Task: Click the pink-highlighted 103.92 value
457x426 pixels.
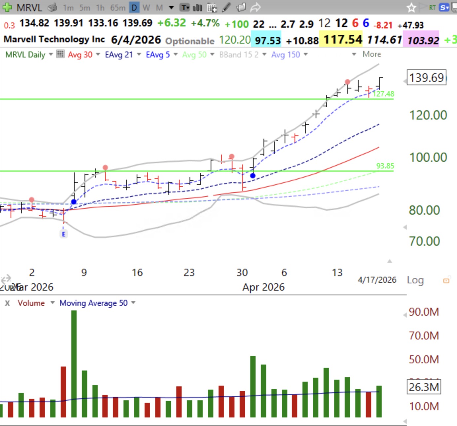Action: pyautogui.click(x=423, y=41)
